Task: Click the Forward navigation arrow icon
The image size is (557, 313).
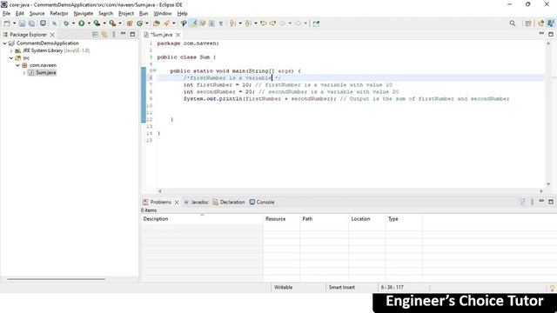Action: coord(298,23)
